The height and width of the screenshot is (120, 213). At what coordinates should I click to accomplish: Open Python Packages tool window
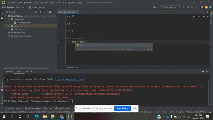point(33,108)
